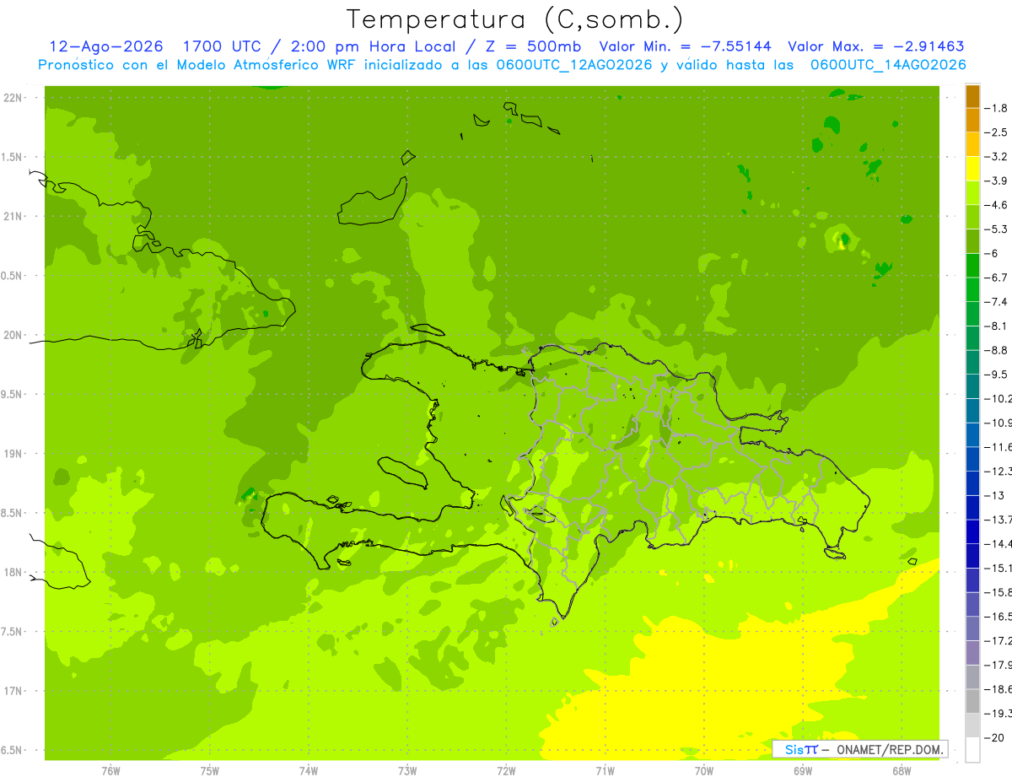The image size is (1012, 782).
Task: Click the '0600UTC_12AGO2026' initialization timestamp
Action: click(x=573, y=65)
